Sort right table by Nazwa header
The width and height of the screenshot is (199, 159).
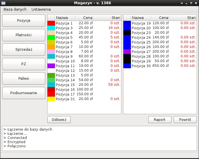click(141, 18)
